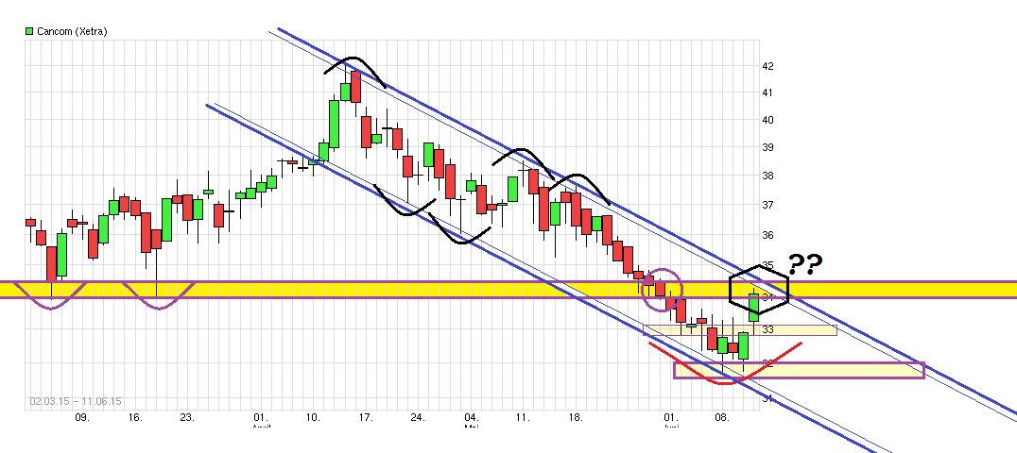Click the date axis label '17.'

point(365,417)
